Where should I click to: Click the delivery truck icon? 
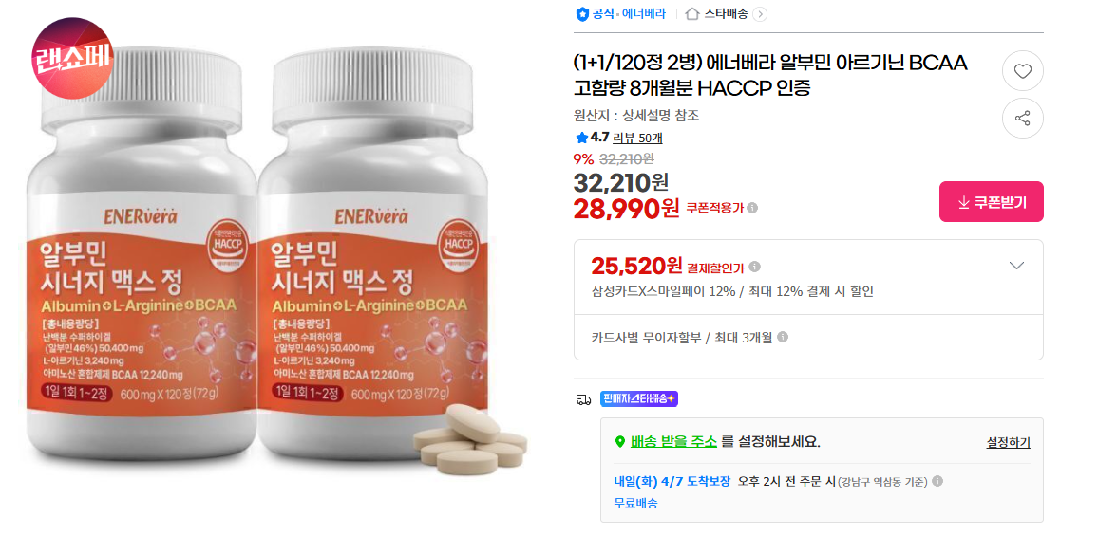pos(582,399)
